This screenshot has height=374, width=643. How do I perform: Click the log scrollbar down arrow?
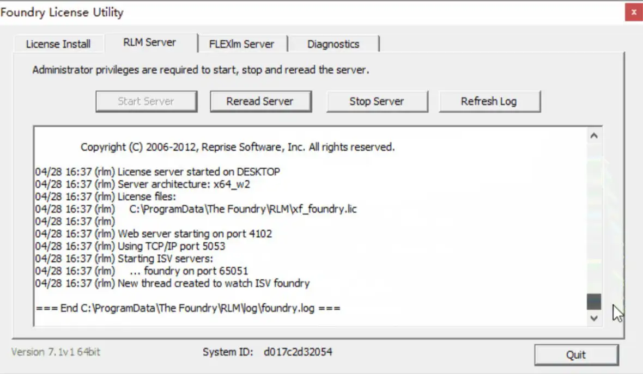pyautogui.click(x=594, y=318)
